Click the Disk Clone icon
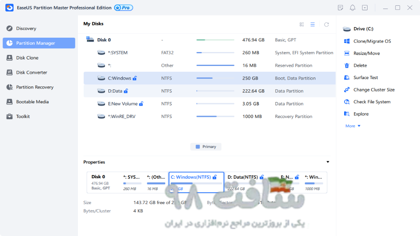This screenshot has height=236, width=420. (x=9, y=58)
